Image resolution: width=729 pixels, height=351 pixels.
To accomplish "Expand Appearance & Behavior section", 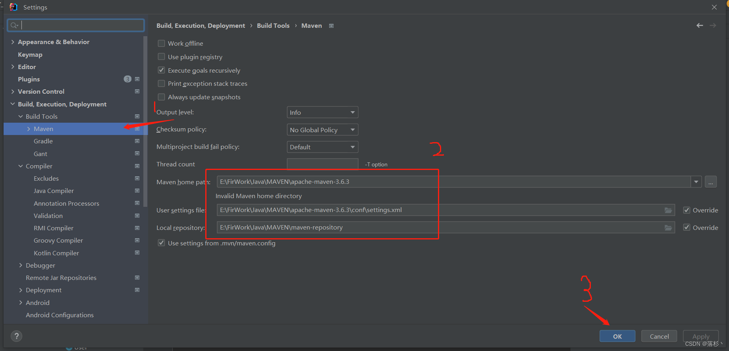I will (13, 42).
